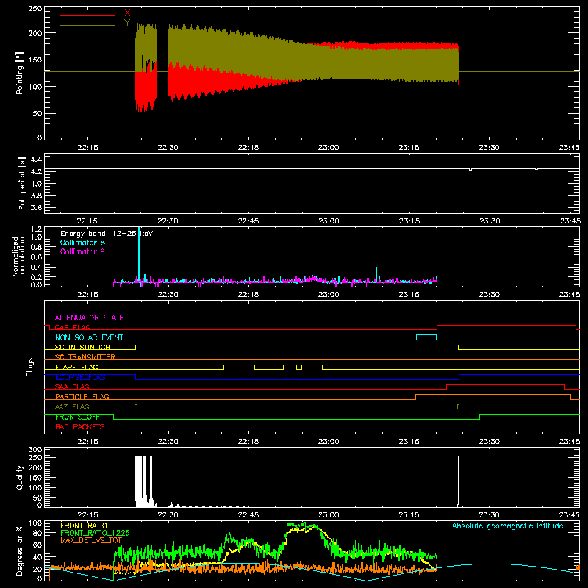Click the Roll period [s] axis title

click(x=22, y=183)
